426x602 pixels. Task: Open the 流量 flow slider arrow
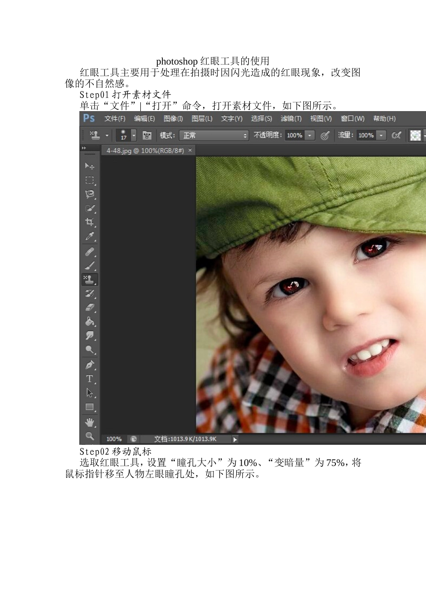pos(381,135)
